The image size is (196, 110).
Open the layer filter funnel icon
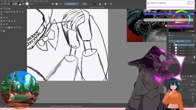(194, 38)
